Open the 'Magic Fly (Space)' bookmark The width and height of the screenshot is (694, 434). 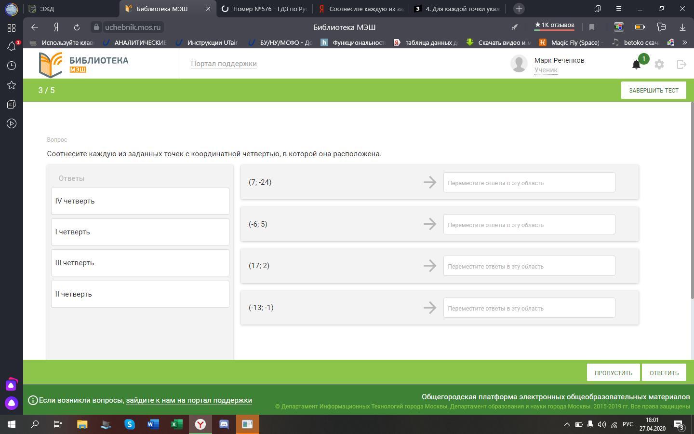coord(572,42)
